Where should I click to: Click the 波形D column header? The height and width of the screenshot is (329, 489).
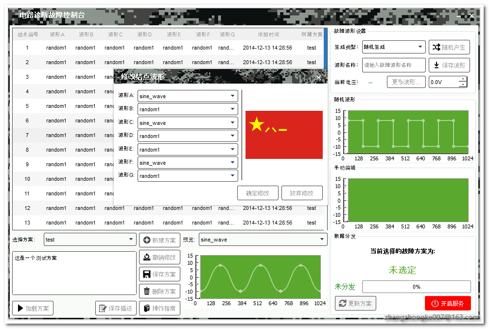144,35
